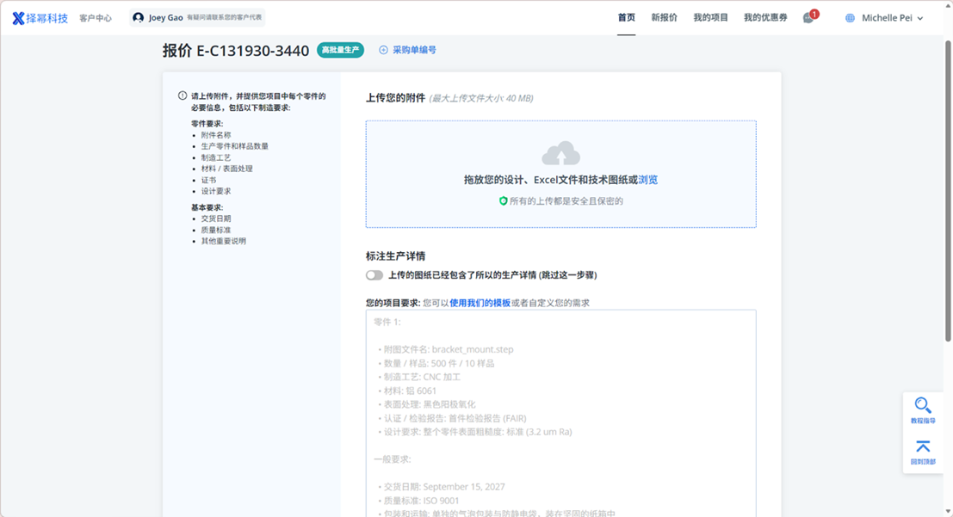Click the info icon in requirements panel
953x517 pixels.
pyautogui.click(x=183, y=96)
